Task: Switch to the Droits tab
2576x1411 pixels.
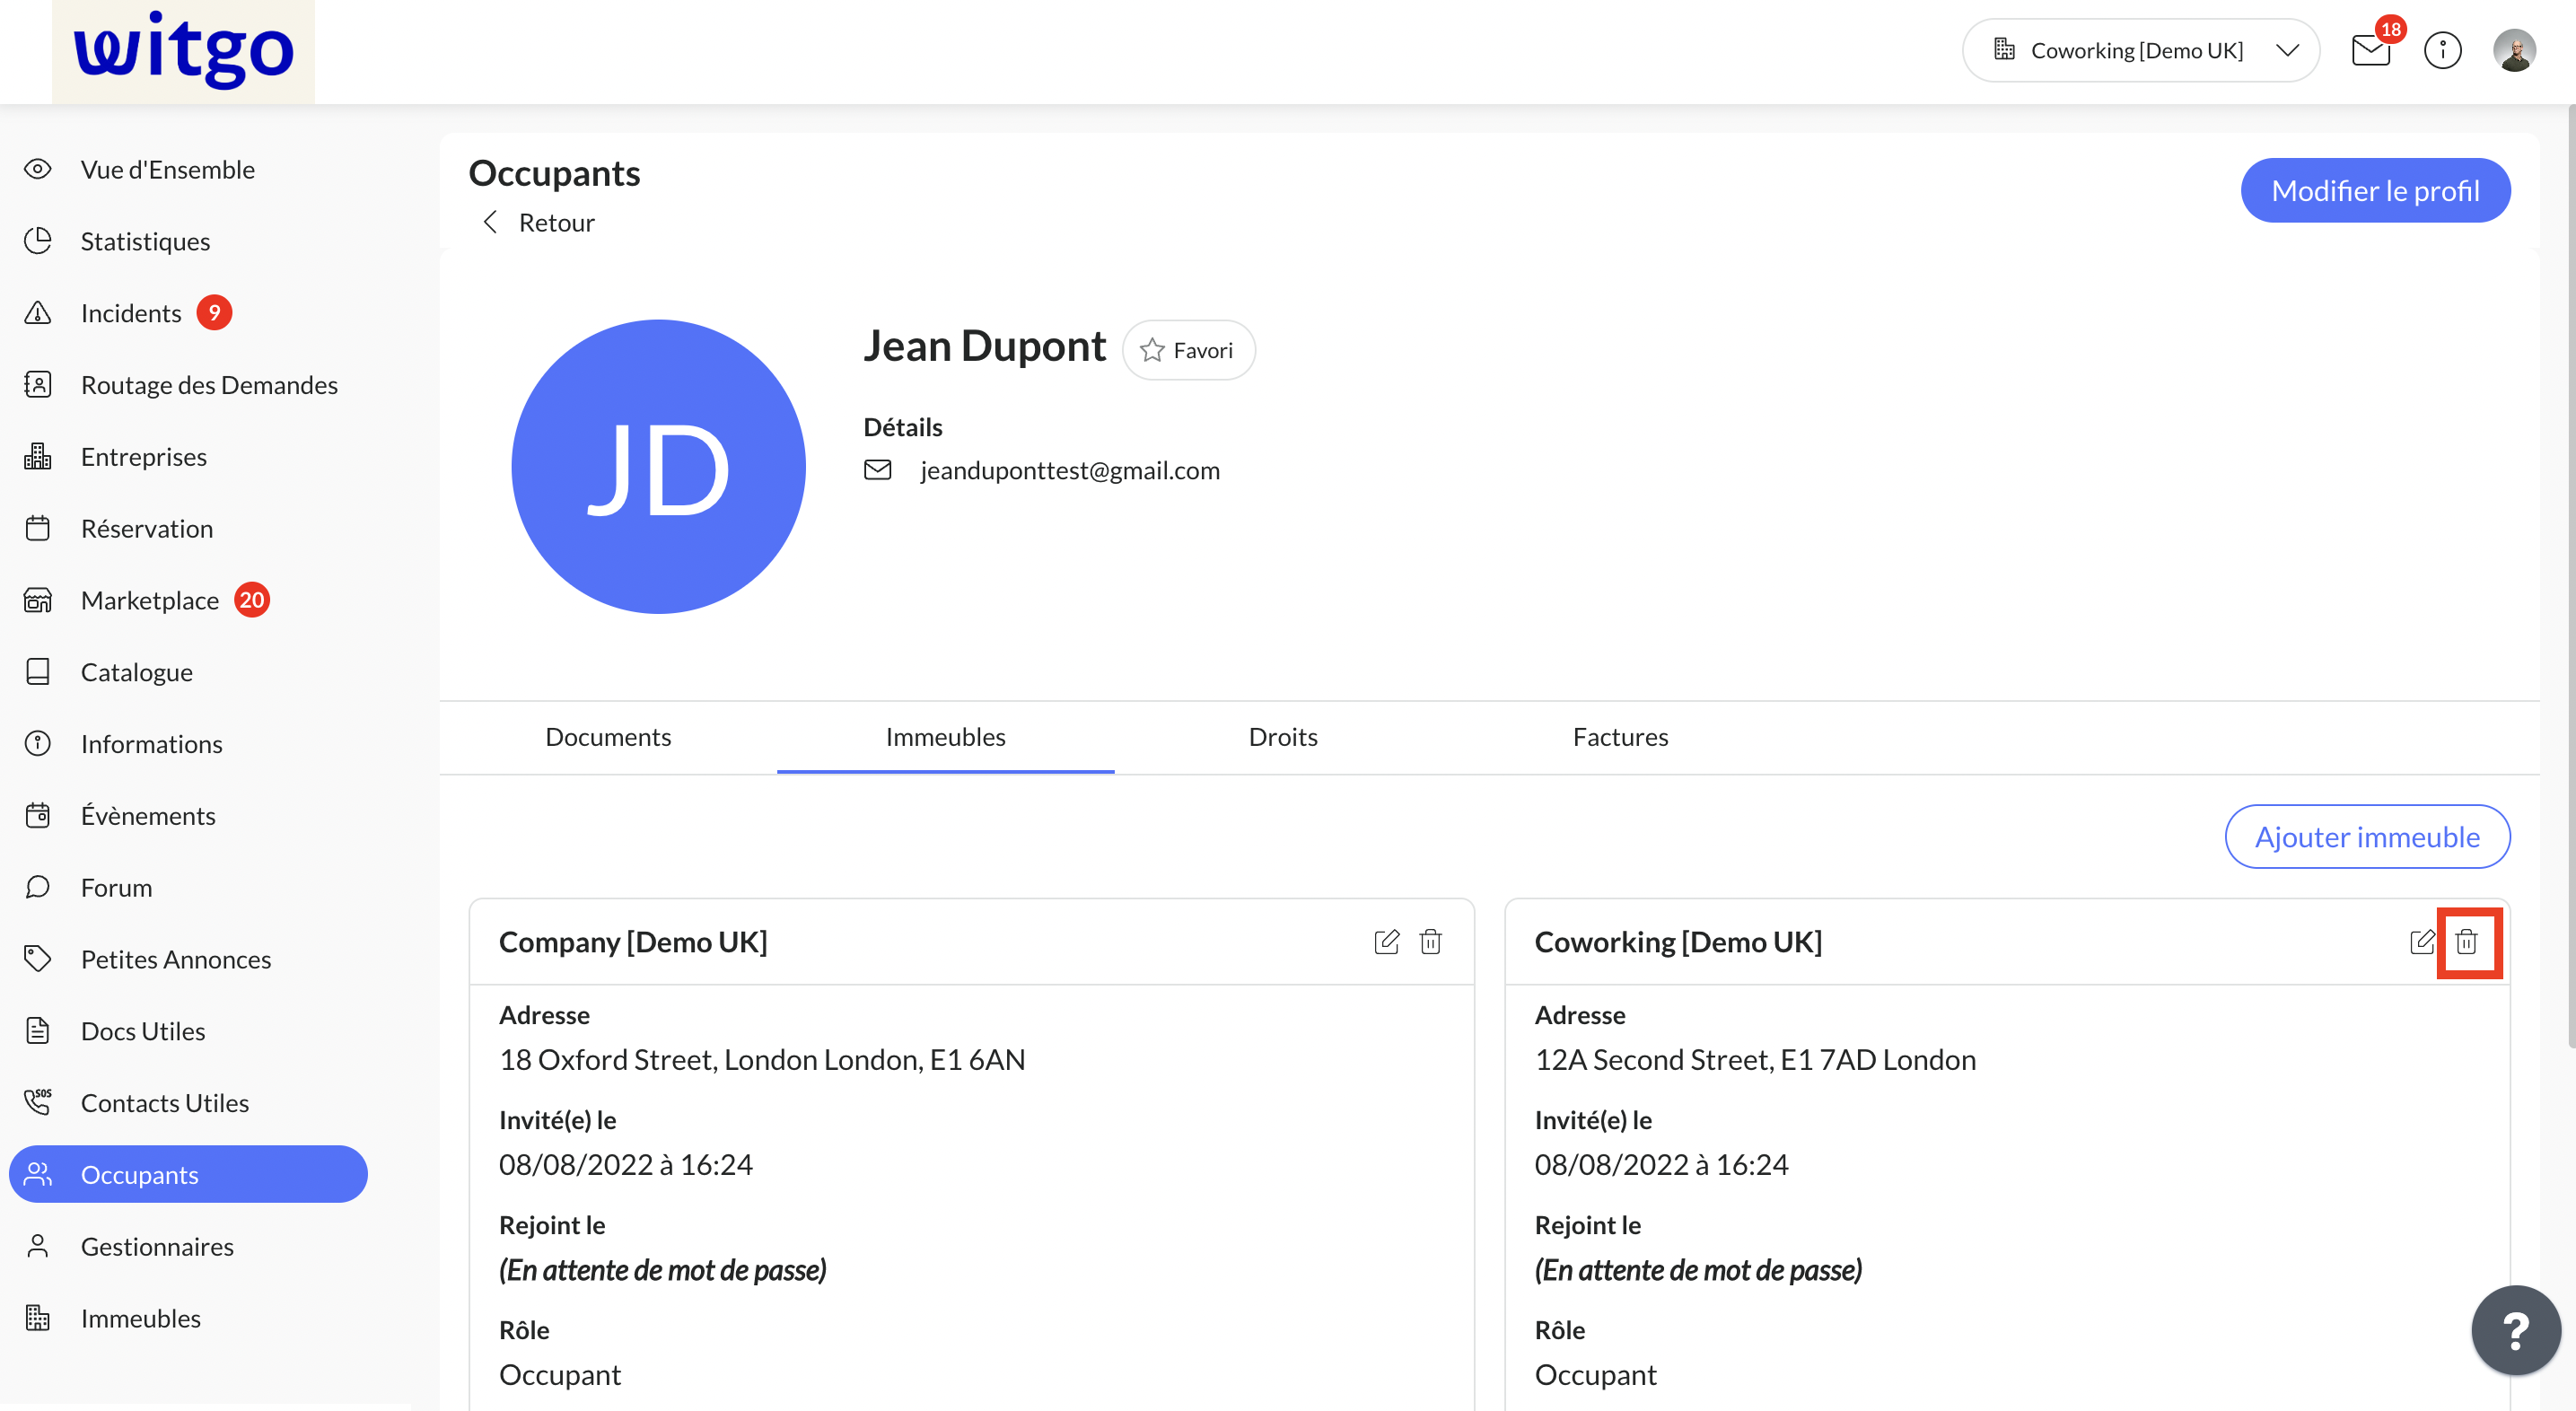Action: pos(1283,737)
